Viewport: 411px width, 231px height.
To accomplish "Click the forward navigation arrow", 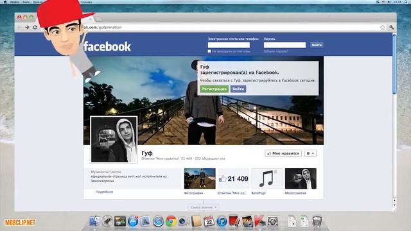I will coord(27,27).
